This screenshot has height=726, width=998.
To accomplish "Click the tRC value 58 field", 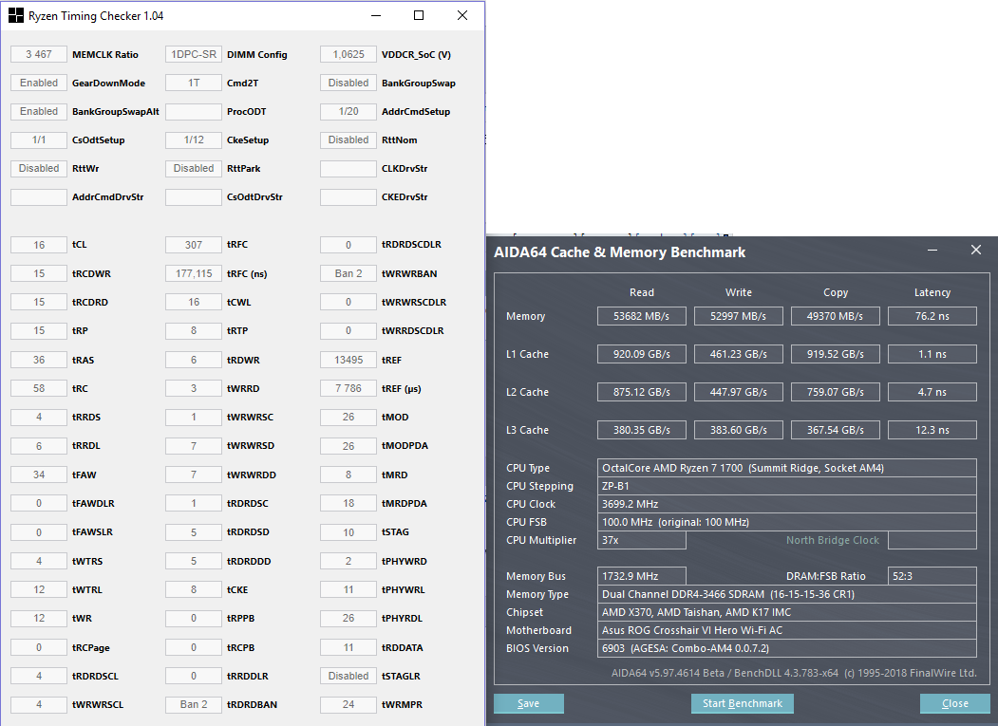I will [x=39, y=388].
